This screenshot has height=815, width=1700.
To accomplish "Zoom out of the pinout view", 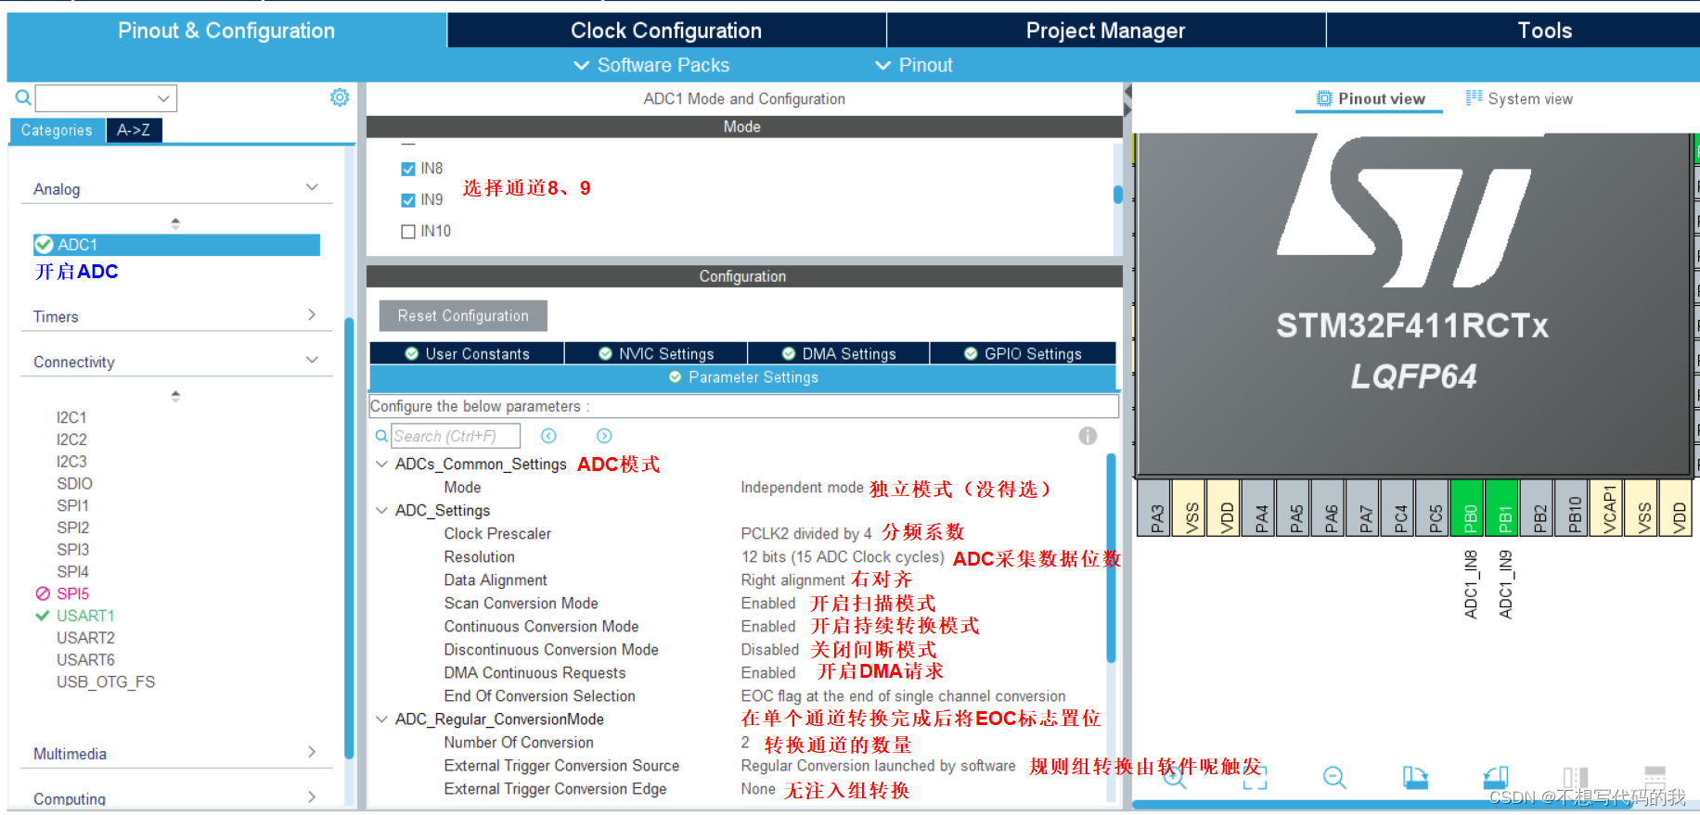I will tap(1334, 777).
